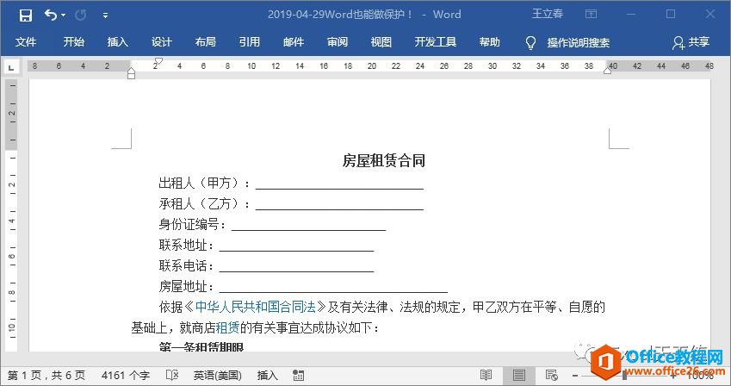The height and width of the screenshot is (386, 731).
Task: Click the blank line after 联系电话
Action: click(x=296, y=271)
